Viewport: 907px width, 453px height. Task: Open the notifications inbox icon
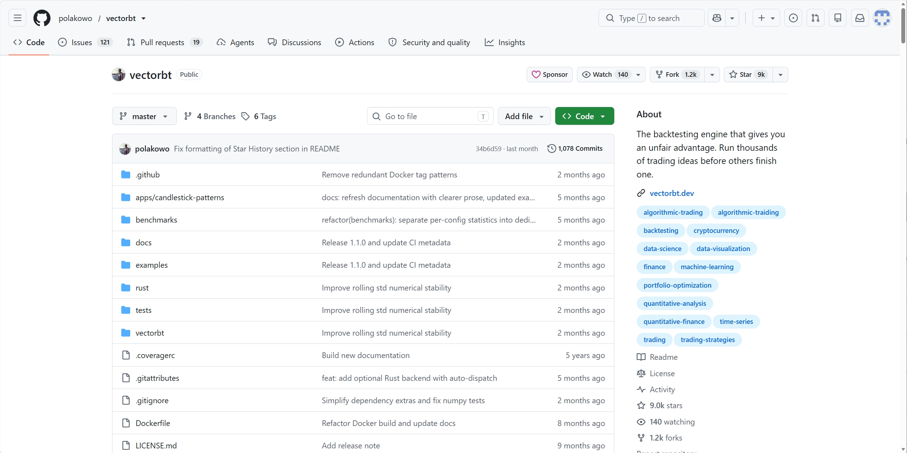pos(860,18)
